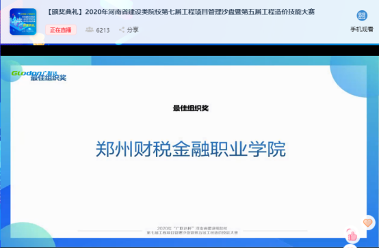Screen dimensions: 379x248
Task: Click the 手机观看 label
Action: 362,29
